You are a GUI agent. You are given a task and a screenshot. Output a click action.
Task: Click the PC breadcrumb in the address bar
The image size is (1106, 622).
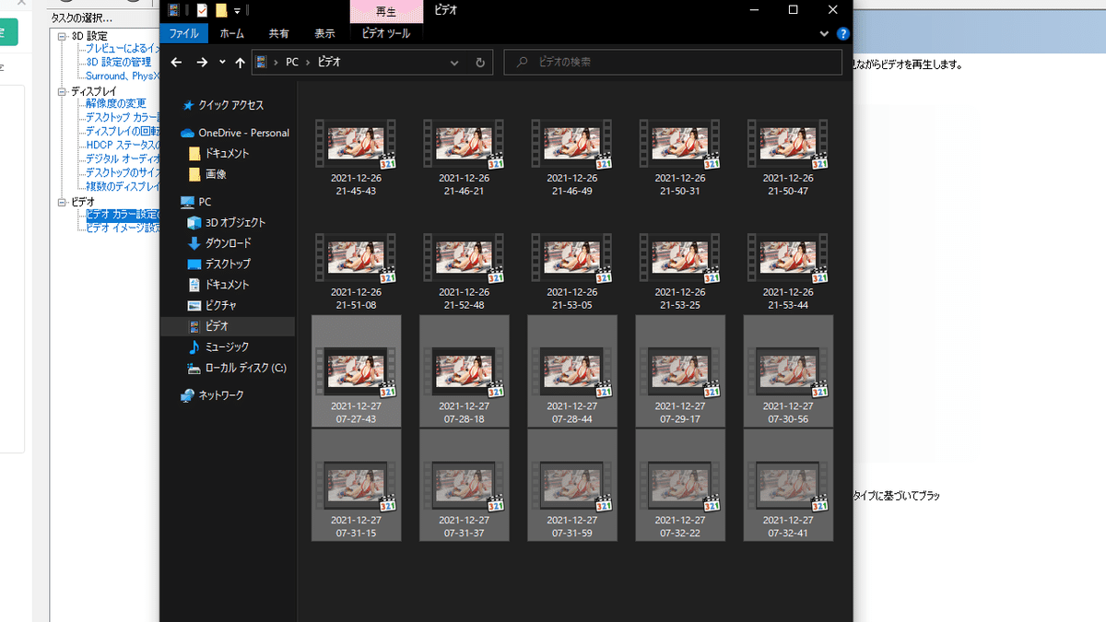(291, 63)
